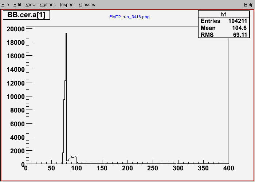Click the RMS 69.11 statistic
Screen dimensions: 255x182
coord(224,35)
